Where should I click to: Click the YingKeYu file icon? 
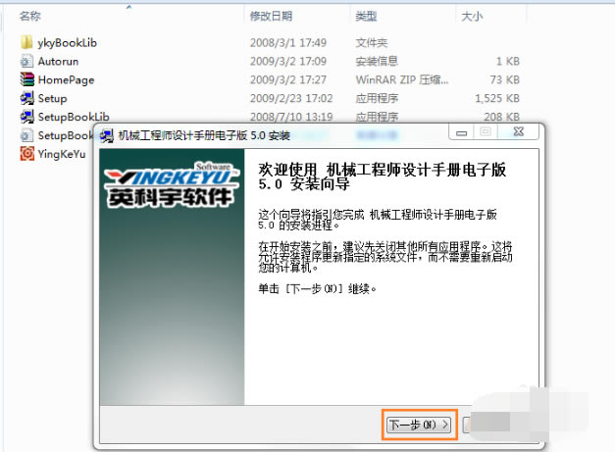(x=27, y=153)
